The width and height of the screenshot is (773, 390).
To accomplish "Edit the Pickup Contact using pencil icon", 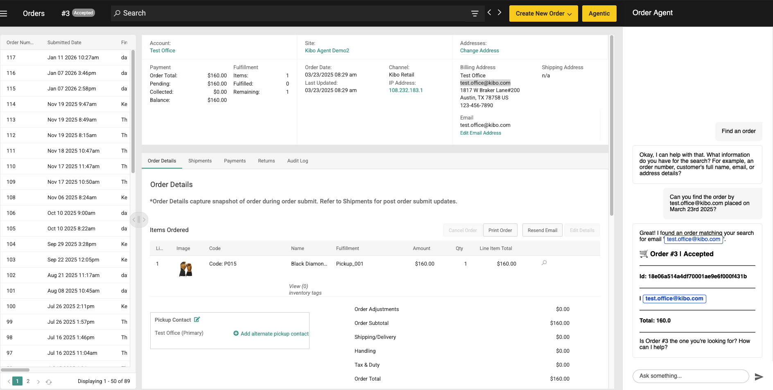I will [x=198, y=319].
